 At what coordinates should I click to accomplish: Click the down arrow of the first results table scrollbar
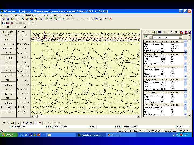[185, 51]
